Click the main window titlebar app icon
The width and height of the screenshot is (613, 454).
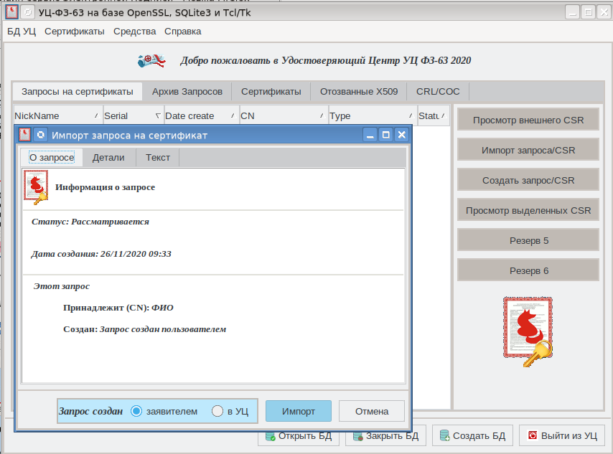(12, 12)
